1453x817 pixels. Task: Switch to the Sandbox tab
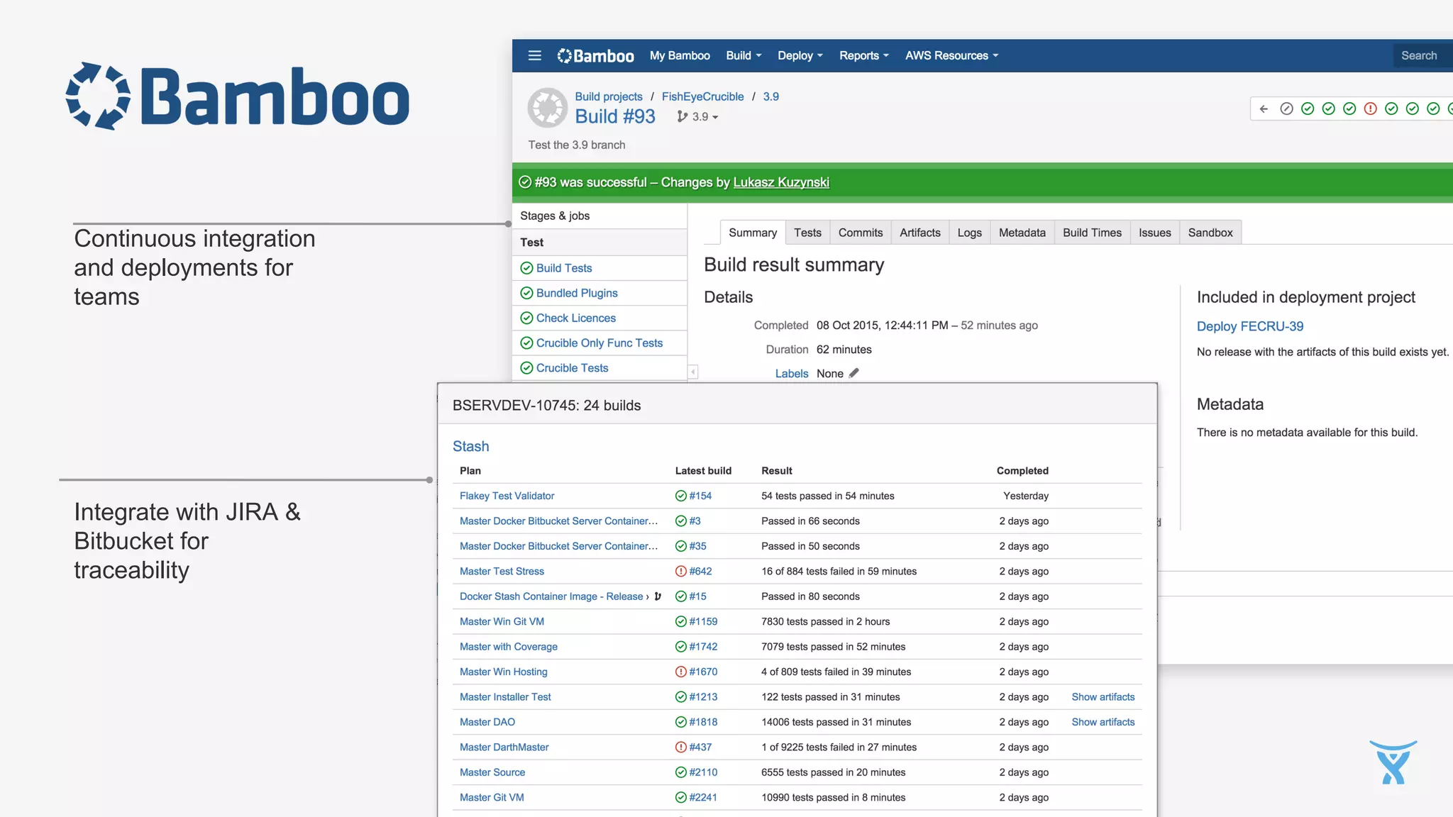tap(1210, 233)
